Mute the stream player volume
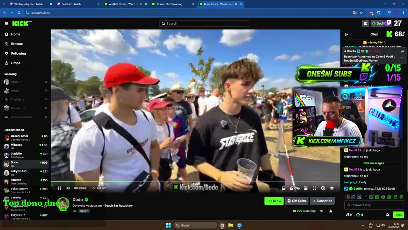This screenshot has height=230, width=408. coord(68,188)
